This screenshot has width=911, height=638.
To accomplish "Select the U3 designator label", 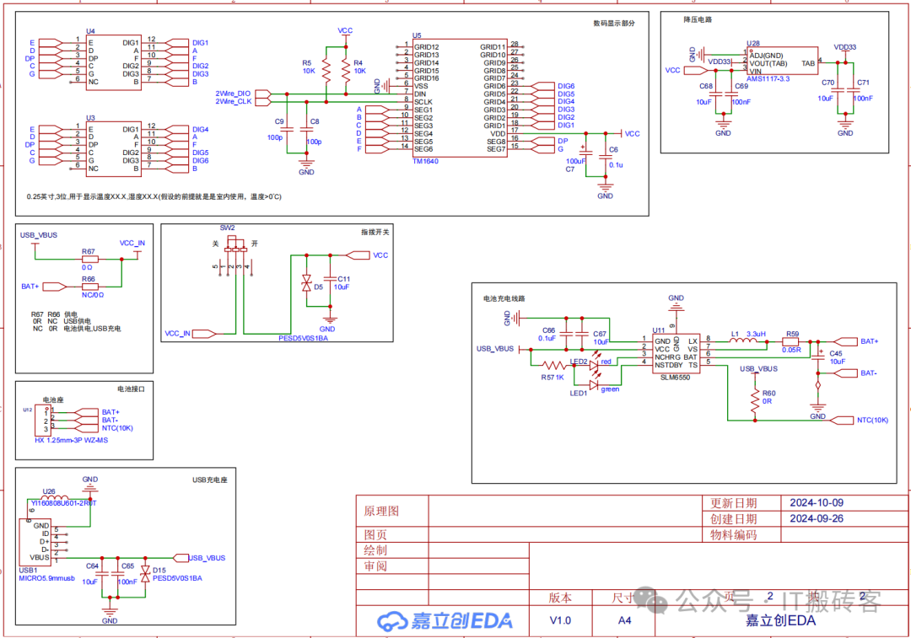I will point(90,118).
